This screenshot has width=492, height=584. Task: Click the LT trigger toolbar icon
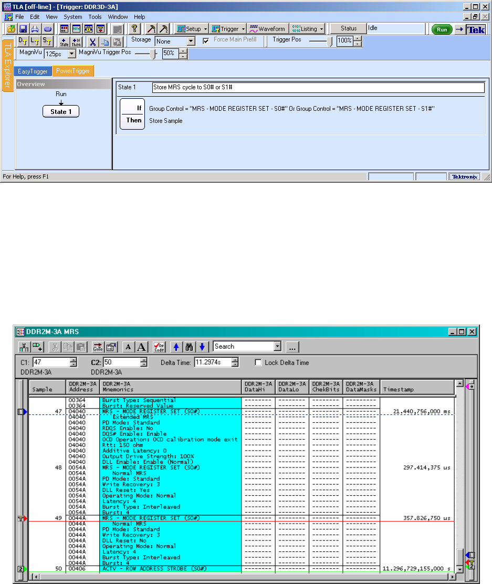35,41
